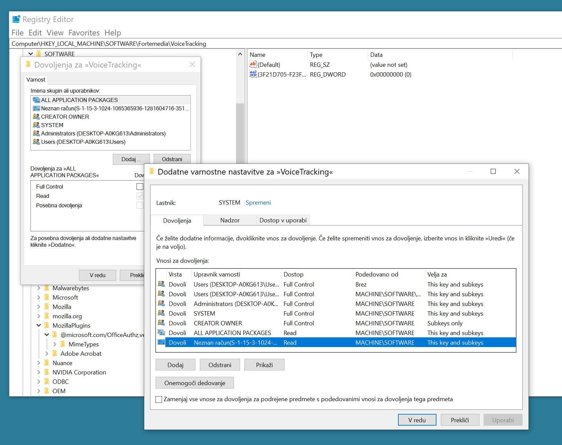
Task: Select the REG_DWORD binary value icon
Action: (x=253, y=74)
